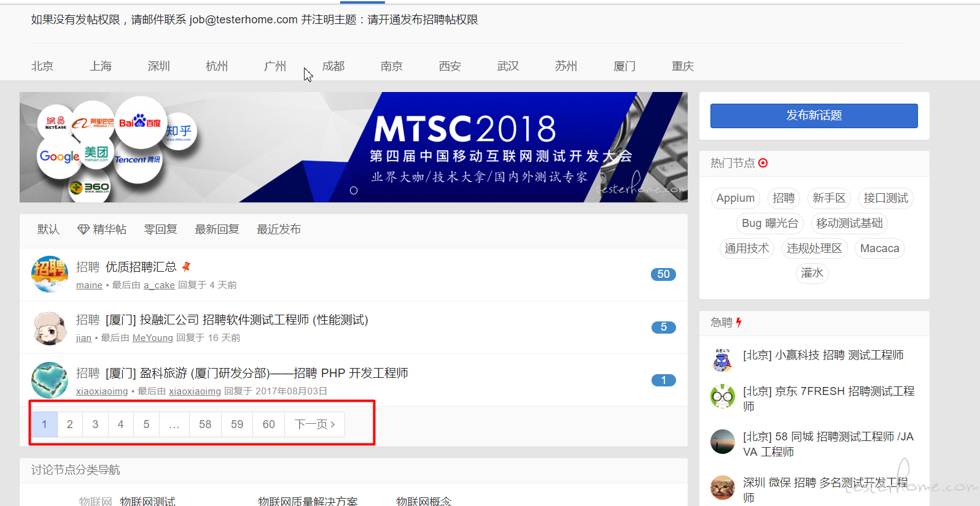Image resolution: width=980 pixels, height=506 pixels.
Task: Go to page 60 of posts
Action: click(x=269, y=424)
